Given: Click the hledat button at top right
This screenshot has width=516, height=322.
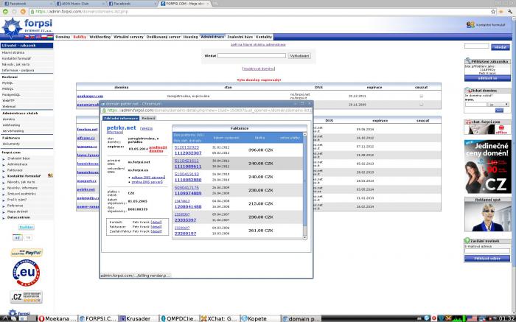Looking at the screenshot, I should [x=501, y=47].
